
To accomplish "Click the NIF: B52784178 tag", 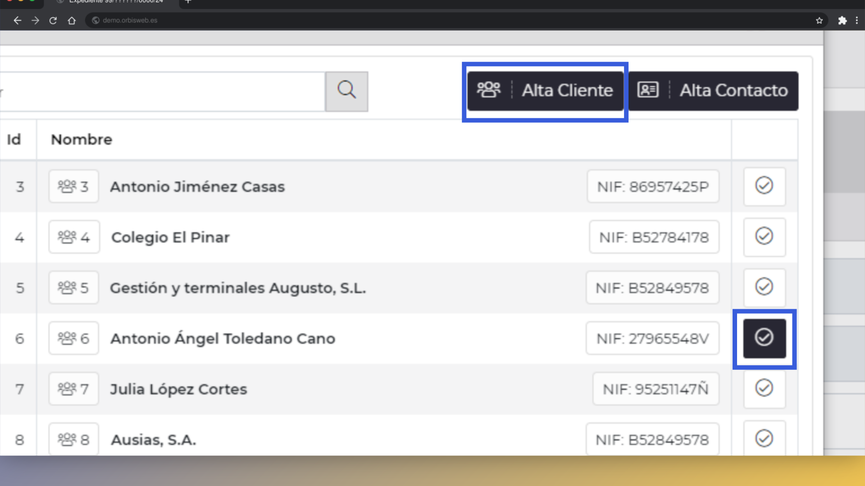I will (654, 237).
